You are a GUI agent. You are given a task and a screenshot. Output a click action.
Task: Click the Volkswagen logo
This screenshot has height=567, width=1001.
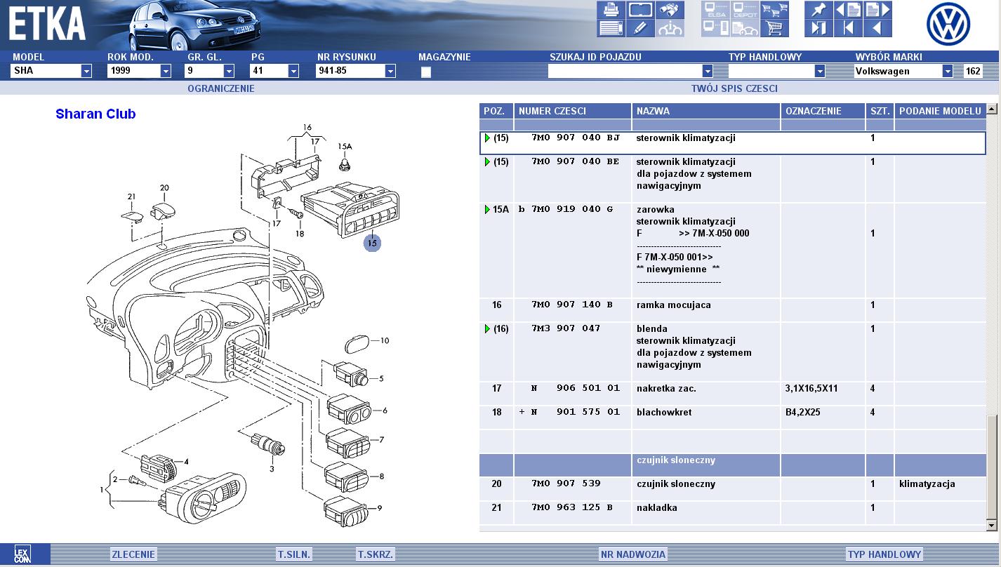[x=948, y=25]
